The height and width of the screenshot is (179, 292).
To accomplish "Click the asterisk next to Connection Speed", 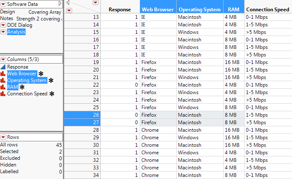I will click(x=52, y=94).
